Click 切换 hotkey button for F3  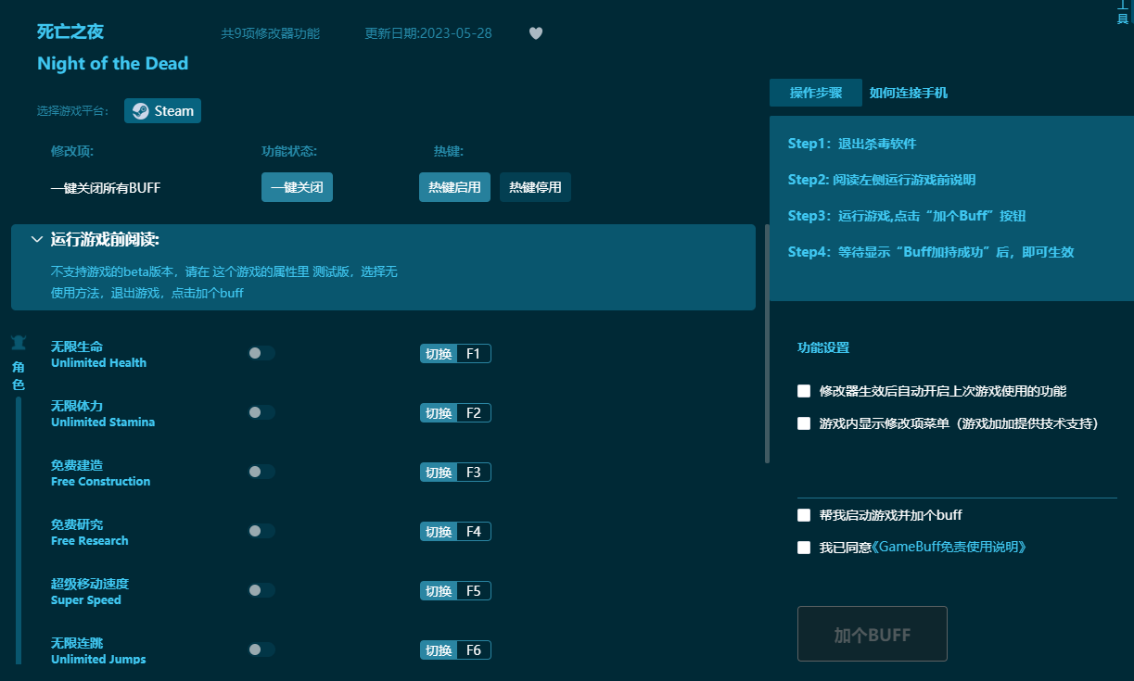tap(439, 473)
